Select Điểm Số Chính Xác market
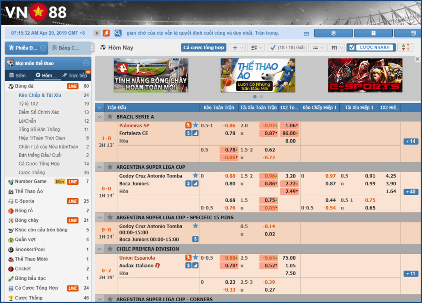 (x=39, y=112)
